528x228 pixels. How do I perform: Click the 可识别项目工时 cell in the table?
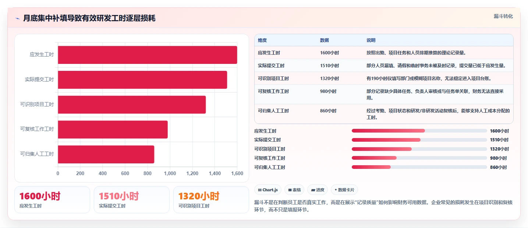(x=273, y=79)
